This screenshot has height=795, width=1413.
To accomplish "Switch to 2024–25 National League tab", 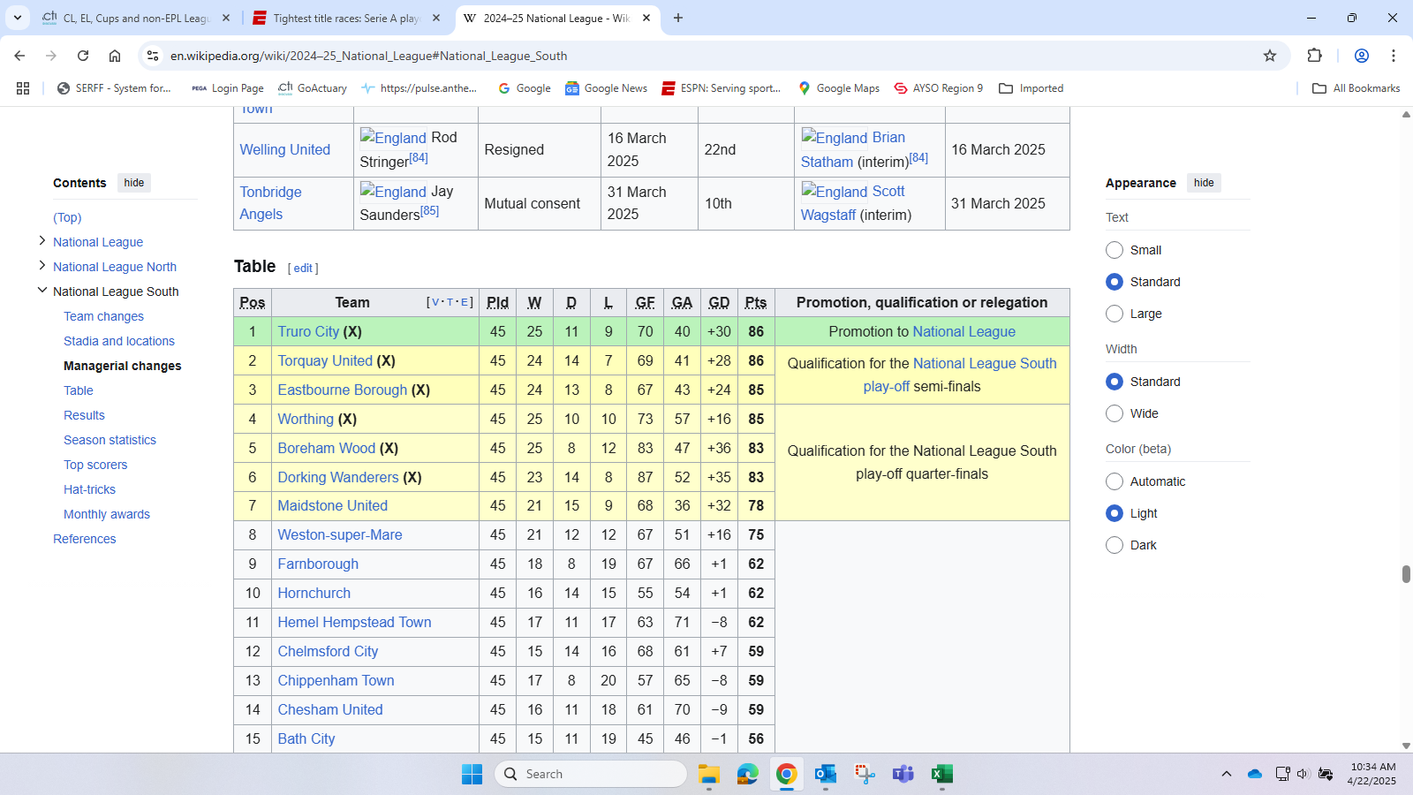I will point(556,18).
